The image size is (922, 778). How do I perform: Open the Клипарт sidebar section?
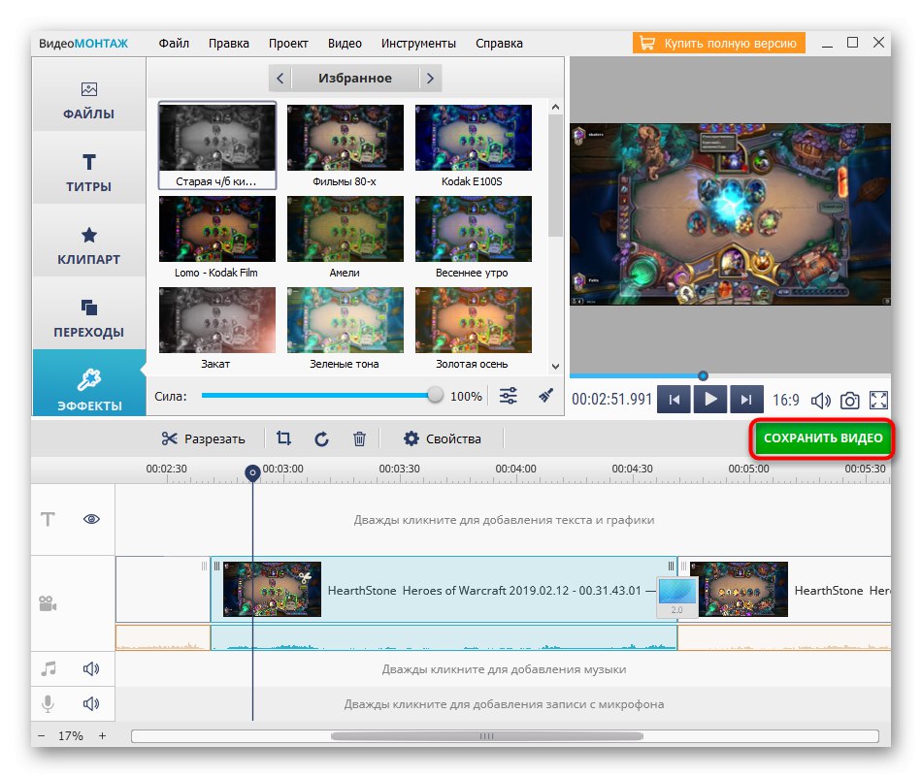(x=88, y=241)
